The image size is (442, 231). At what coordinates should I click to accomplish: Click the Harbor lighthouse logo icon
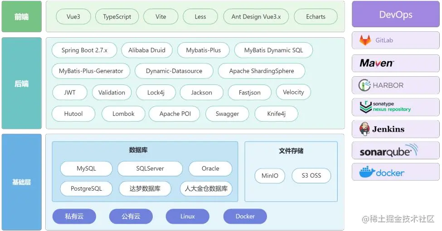click(364, 85)
